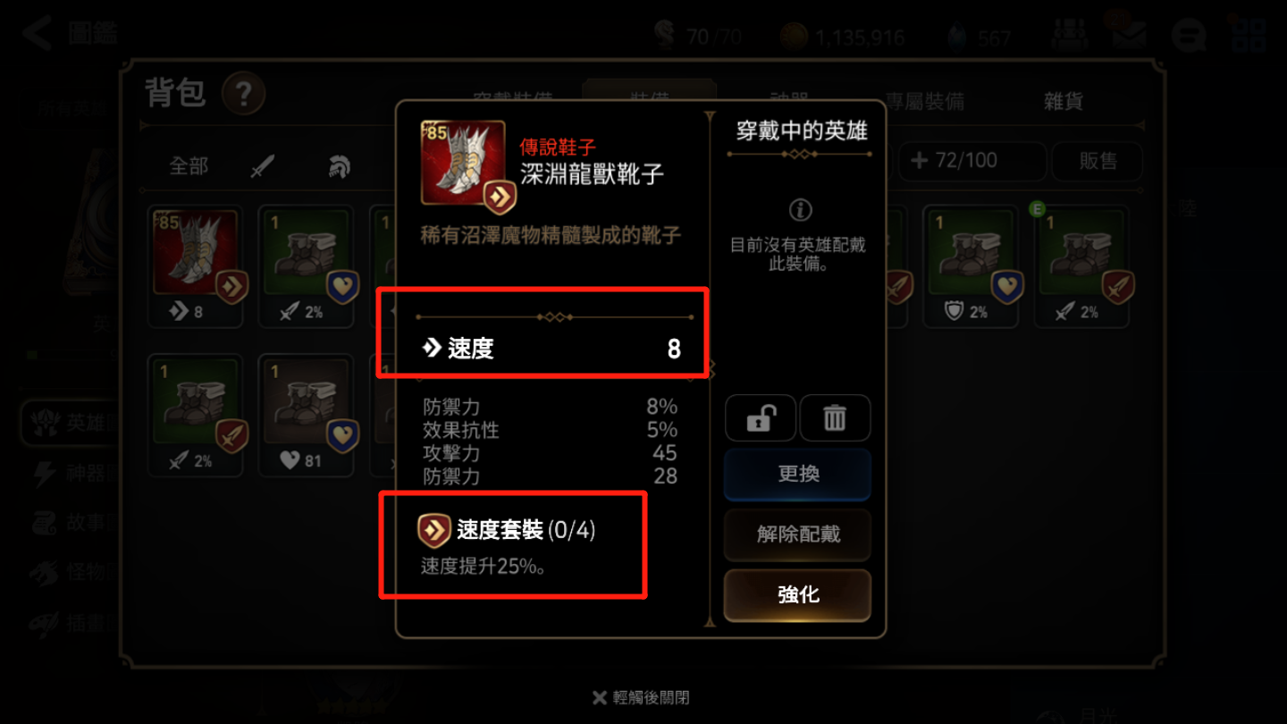
Task: Click the chat bubble icon at top
Action: click(x=1189, y=36)
